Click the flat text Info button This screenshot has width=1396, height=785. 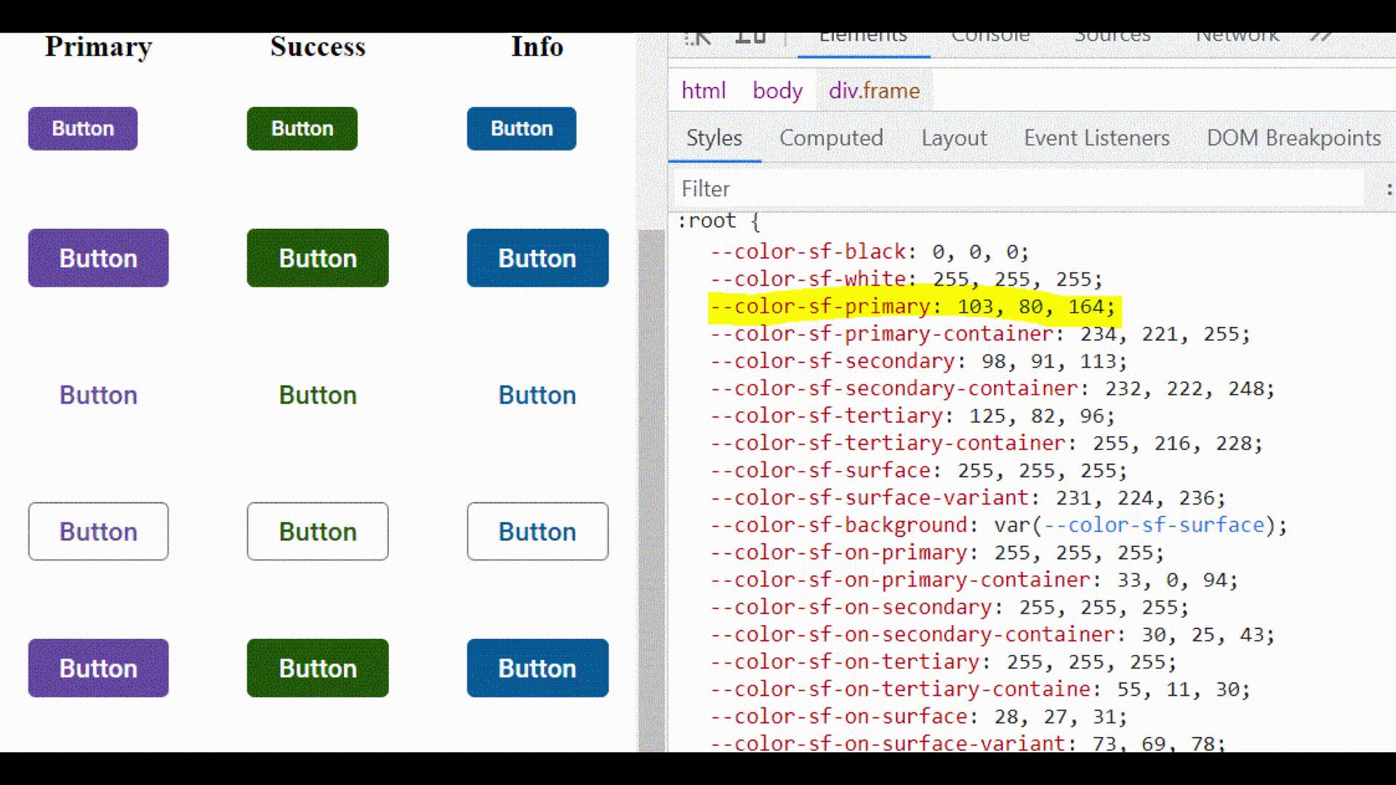(x=537, y=395)
